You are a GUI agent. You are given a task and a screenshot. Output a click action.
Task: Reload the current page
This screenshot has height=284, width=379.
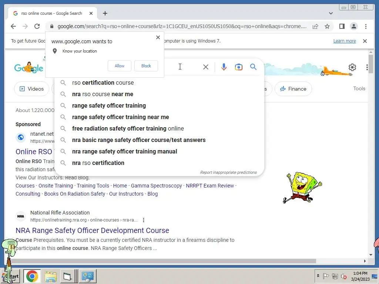(37, 26)
